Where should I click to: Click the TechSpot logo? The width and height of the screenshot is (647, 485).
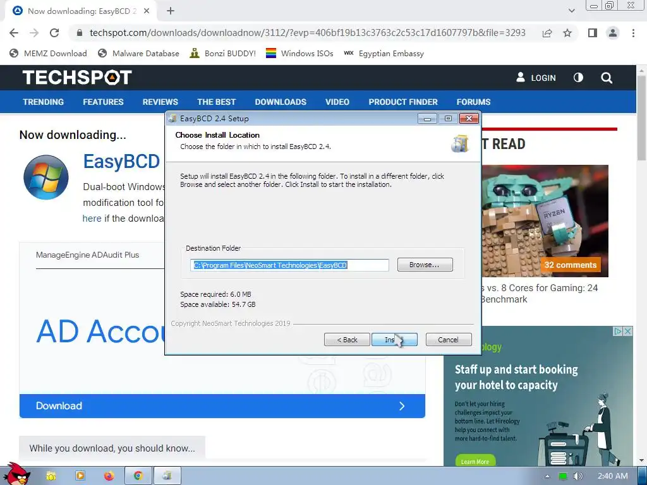pyautogui.click(x=77, y=78)
